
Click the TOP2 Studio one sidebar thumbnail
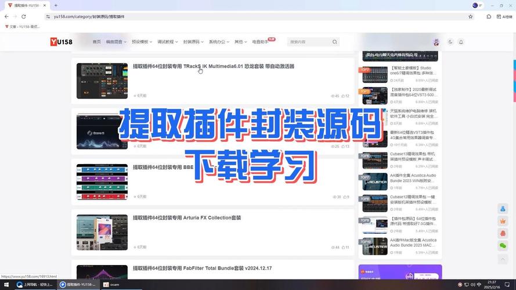[375, 75]
